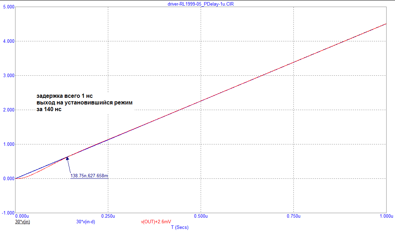The height and width of the screenshot is (231, 395).
Task: Click the 3.000 y-axis label
Action: (9, 76)
